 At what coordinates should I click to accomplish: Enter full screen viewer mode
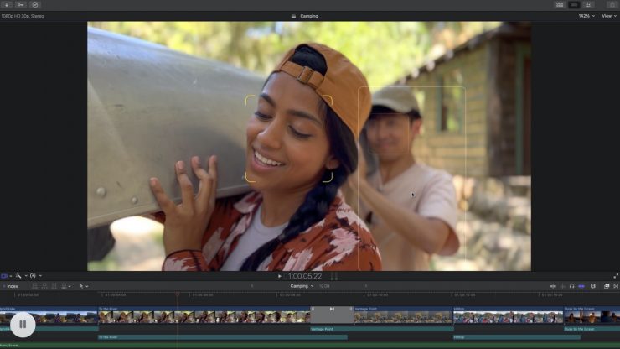616,276
